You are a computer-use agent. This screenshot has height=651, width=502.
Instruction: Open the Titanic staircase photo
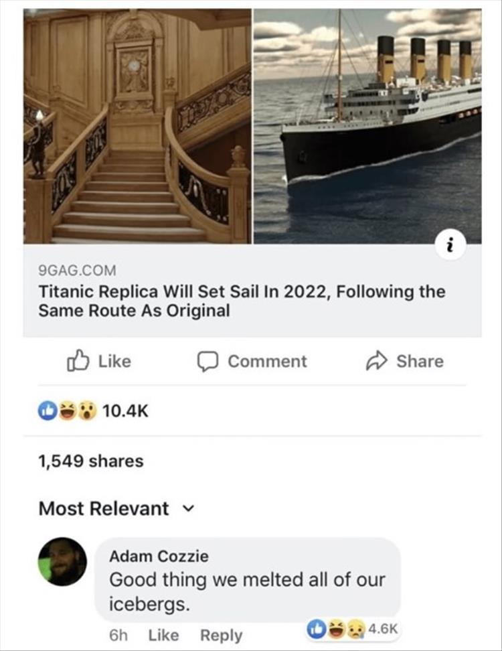138,127
